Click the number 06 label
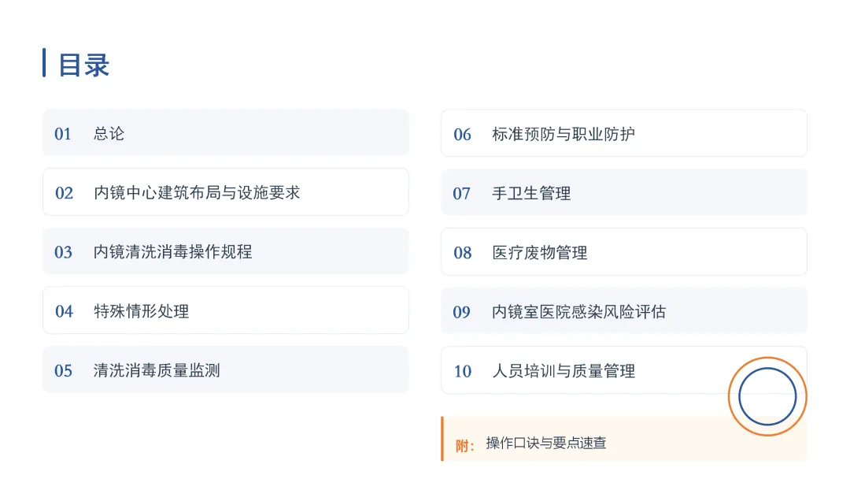The image size is (850, 479). (x=463, y=135)
